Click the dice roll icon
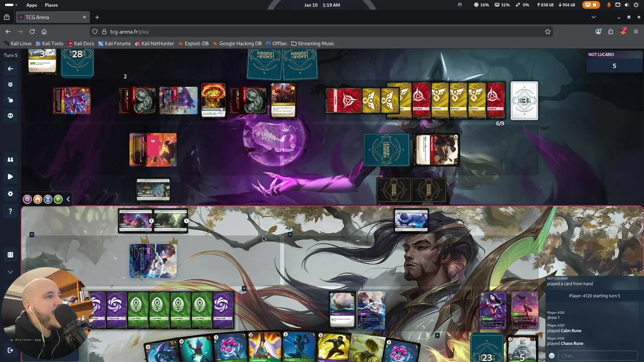This screenshot has width=644, height=362. click(10, 255)
